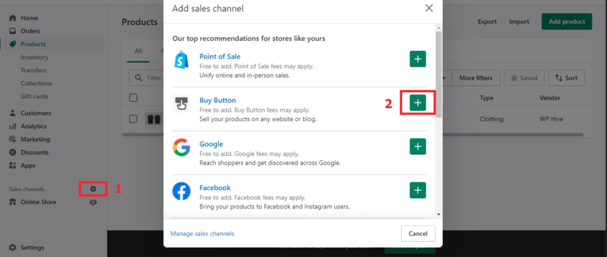Tick the select-all products checkbox
The width and height of the screenshot is (607, 257).
(x=134, y=98)
